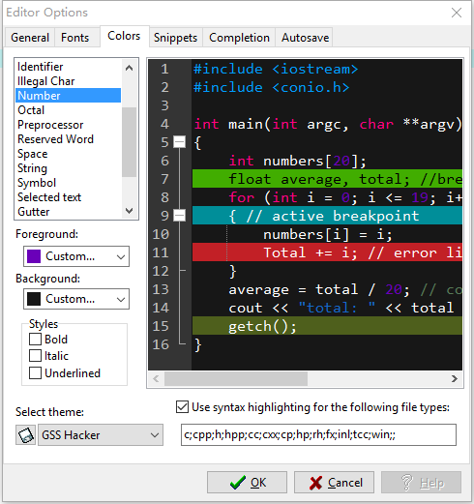Viewport: 474px width, 504px height.
Task: Select Gutter in the element list
Action: [69, 212]
